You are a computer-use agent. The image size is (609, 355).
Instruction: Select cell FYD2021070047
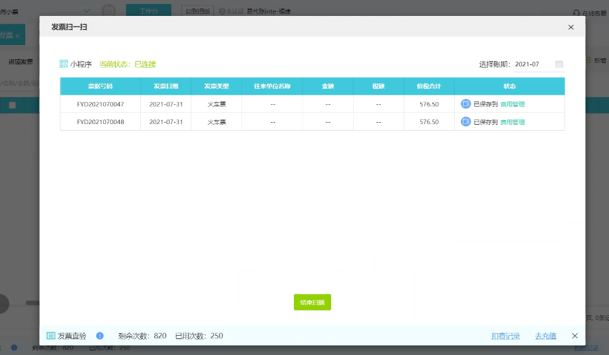(100, 104)
